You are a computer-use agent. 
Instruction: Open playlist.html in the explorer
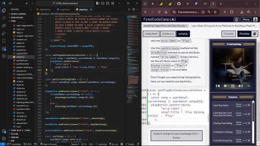click(x=22, y=54)
